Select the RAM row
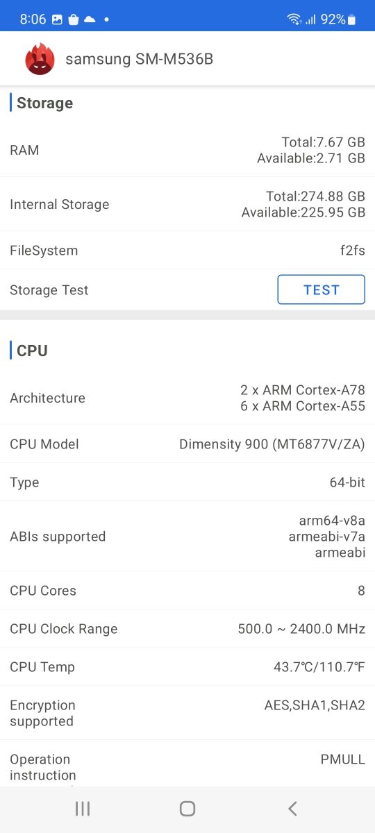375x833 pixels. coord(187,150)
